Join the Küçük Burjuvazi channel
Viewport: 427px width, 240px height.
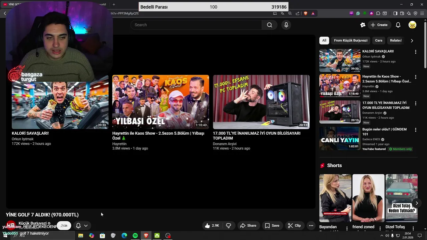tap(64, 226)
